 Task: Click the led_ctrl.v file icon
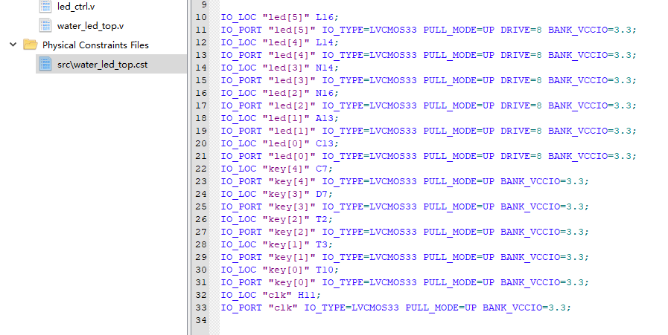point(45,6)
